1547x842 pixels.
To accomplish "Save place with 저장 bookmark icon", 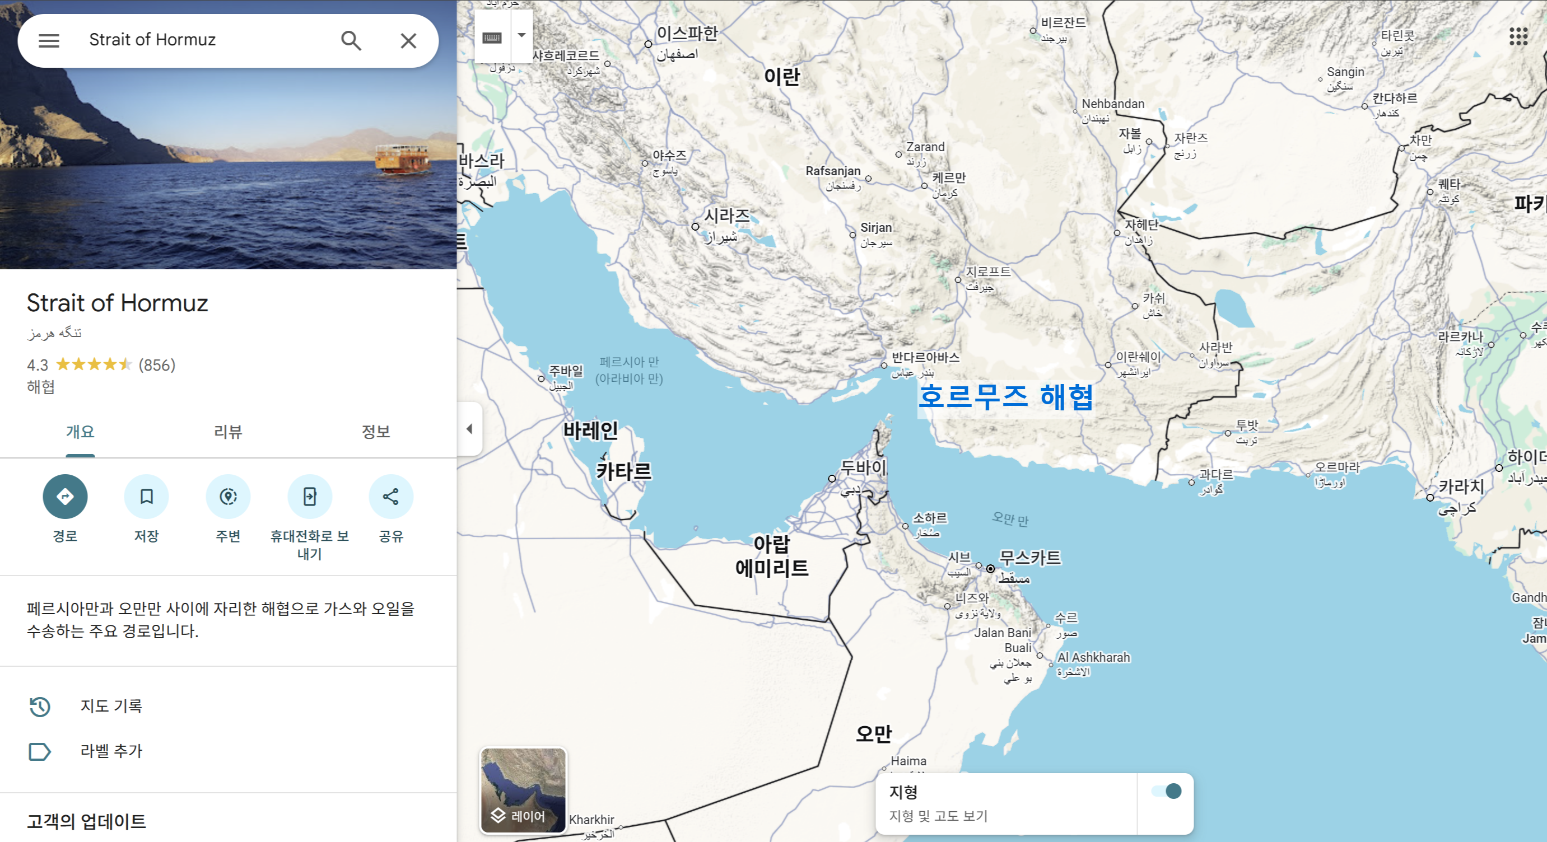I will pyautogui.click(x=146, y=497).
